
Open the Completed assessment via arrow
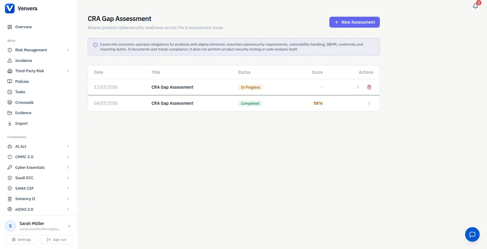pyautogui.click(x=369, y=103)
